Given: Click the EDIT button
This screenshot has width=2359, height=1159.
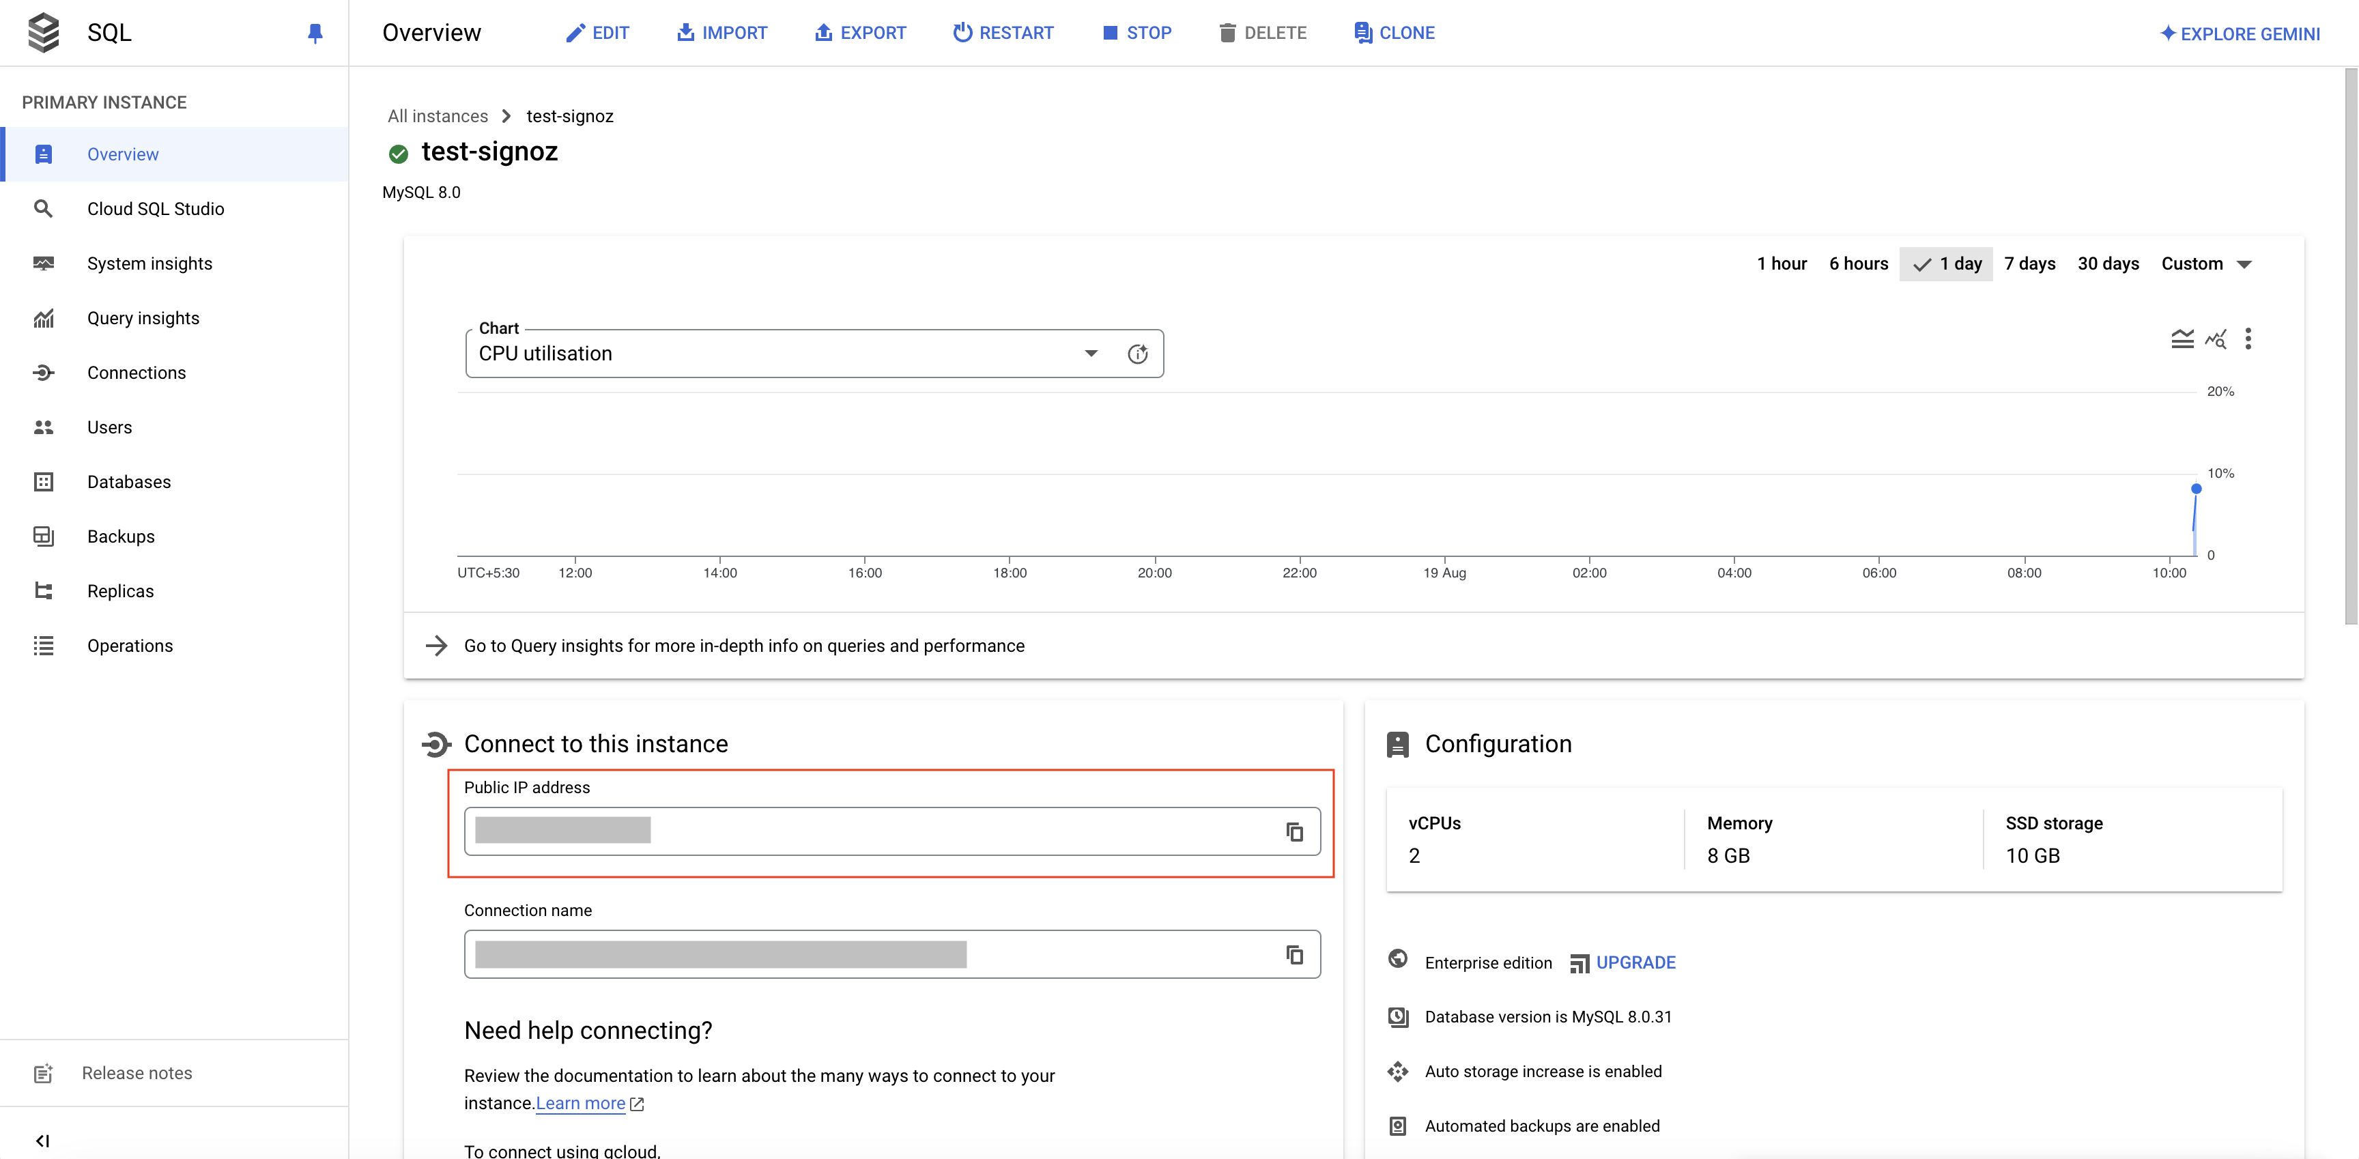Looking at the screenshot, I should pos(597,33).
